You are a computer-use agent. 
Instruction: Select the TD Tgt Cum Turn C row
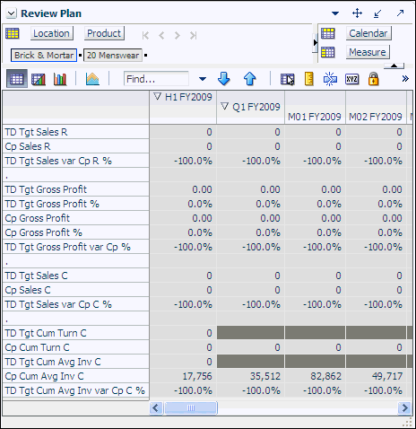click(76, 333)
